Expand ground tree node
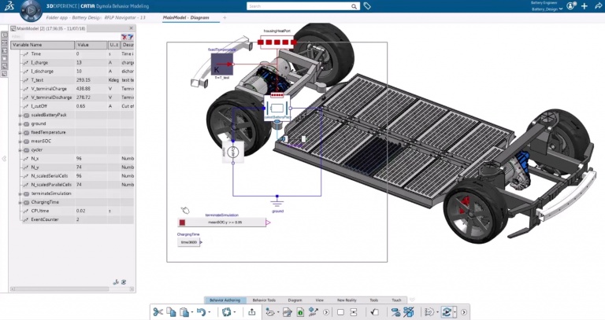Image resolution: width=605 pixels, height=320 pixels. (x=20, y=124)
